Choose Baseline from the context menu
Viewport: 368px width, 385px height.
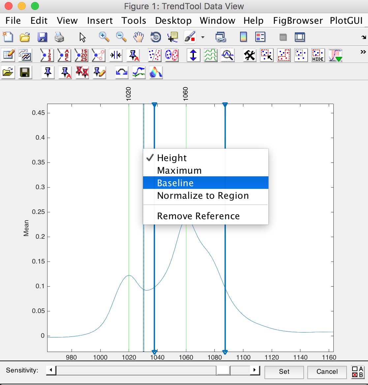175,183
